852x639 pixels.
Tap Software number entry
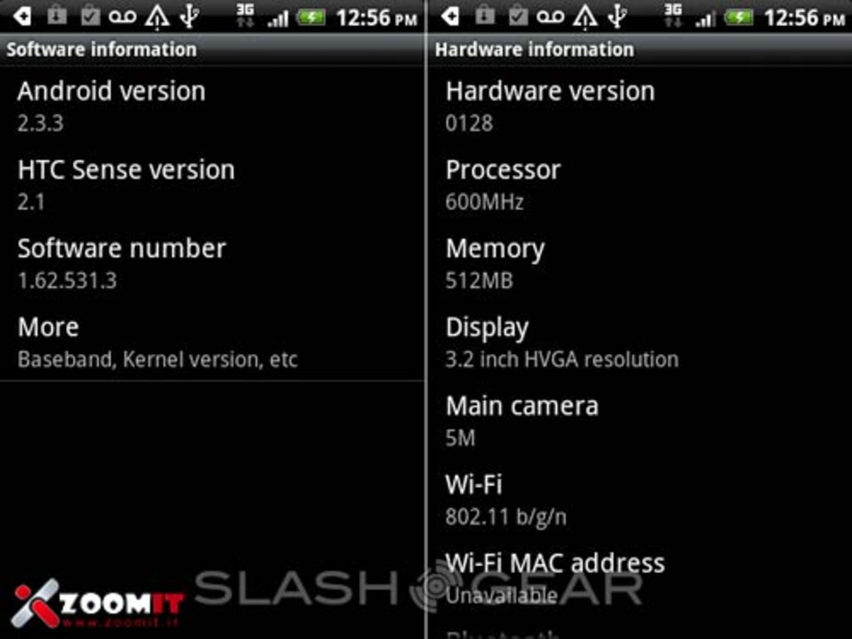(x=212, y=263)
